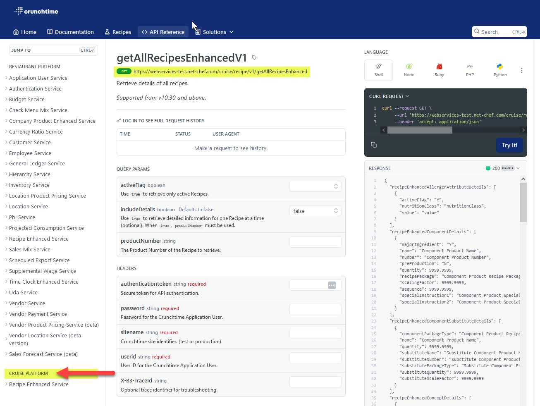Click the userid input field
This screenshot has width=540, height=406.
[315, 358]
